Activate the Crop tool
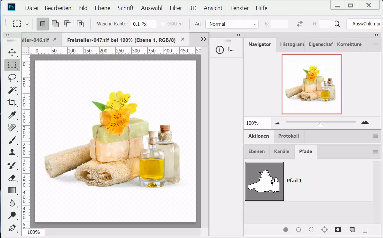Image resolution: width=383 pixels, height=238 pixels. (12, 103)
